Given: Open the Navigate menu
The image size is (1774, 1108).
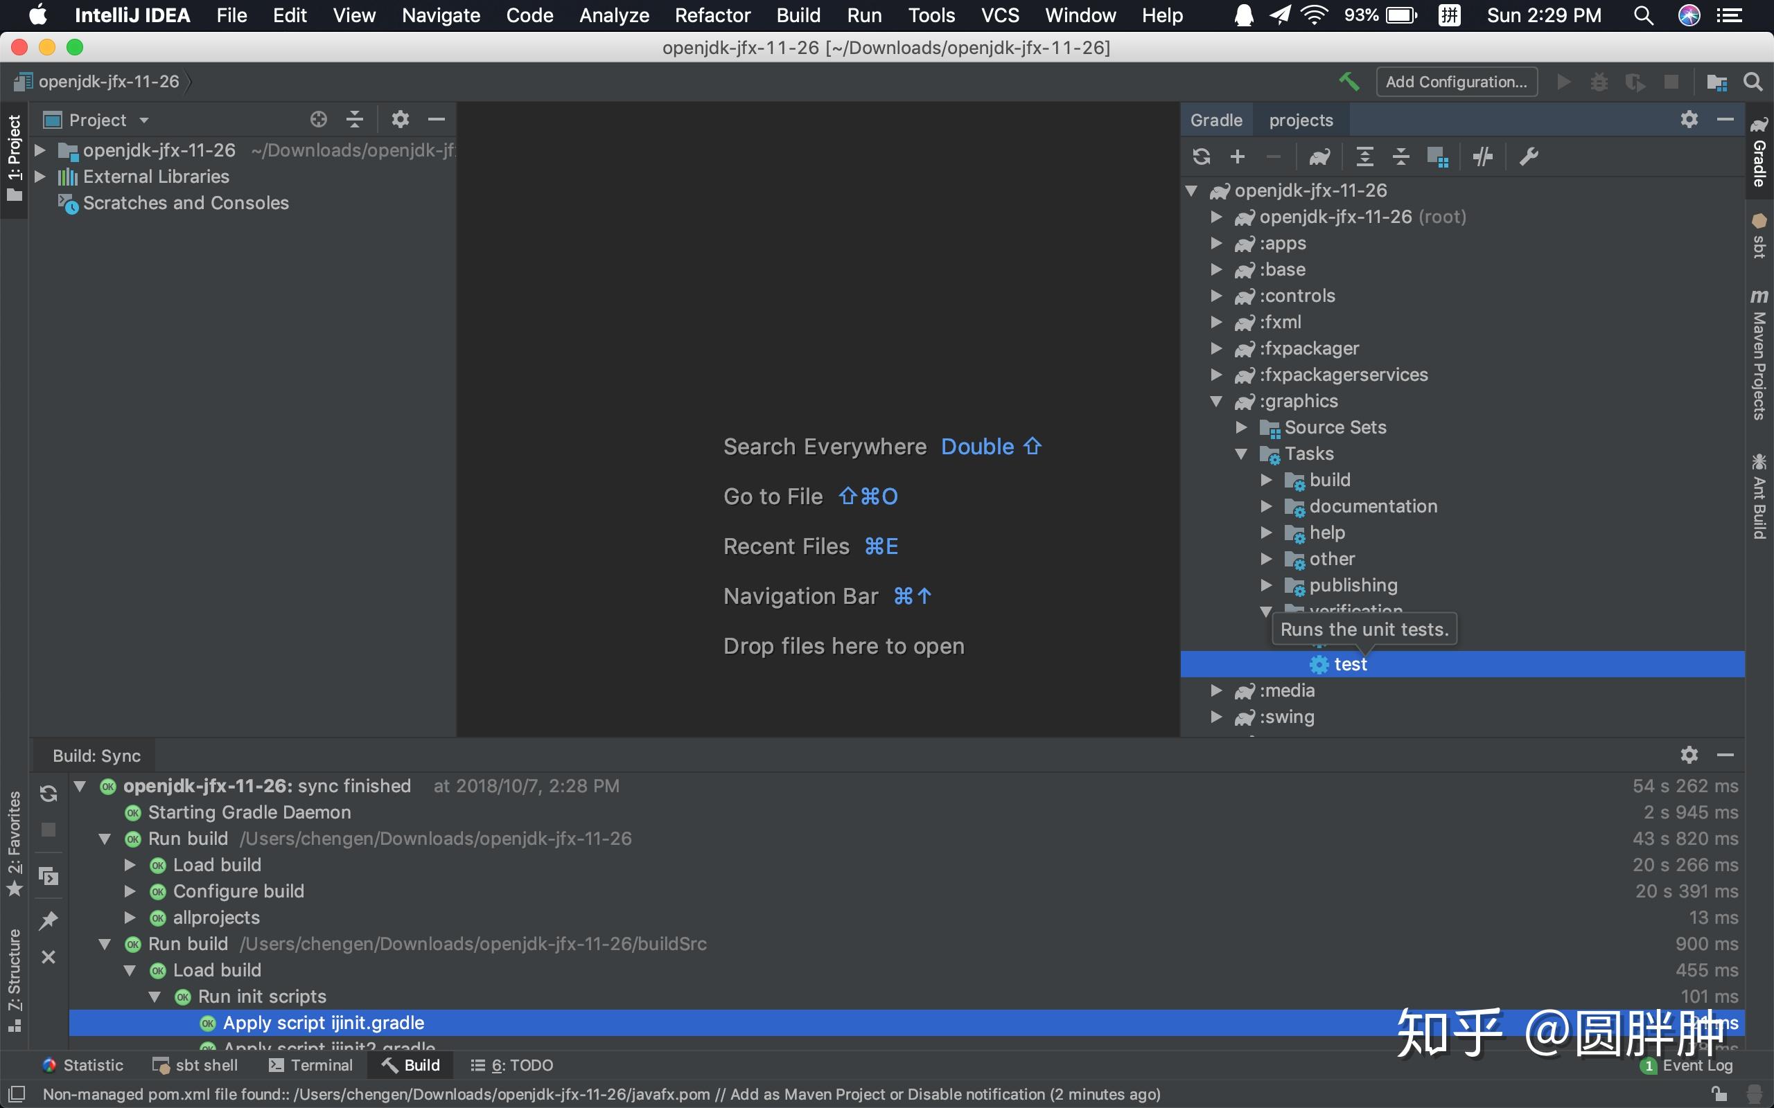Looking at the screenshot, I should point(441,15).
